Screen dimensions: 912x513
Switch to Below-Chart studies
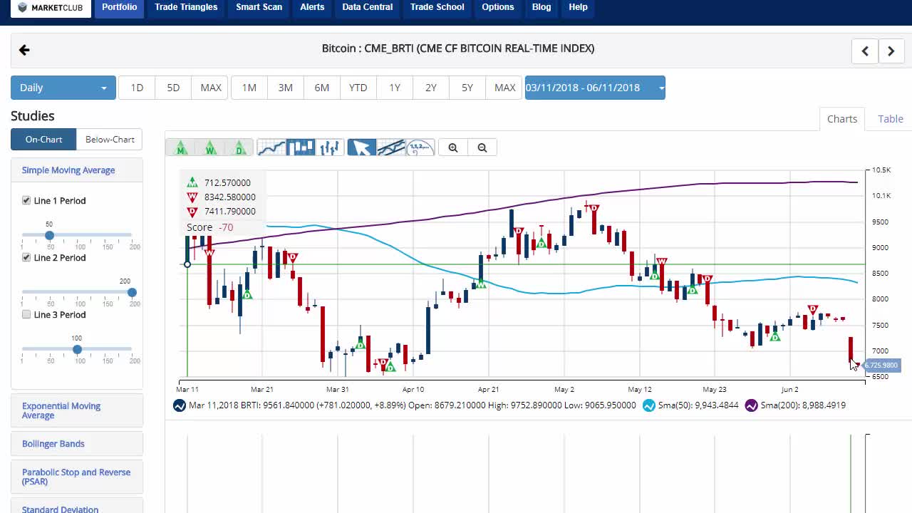pos(110,140)
